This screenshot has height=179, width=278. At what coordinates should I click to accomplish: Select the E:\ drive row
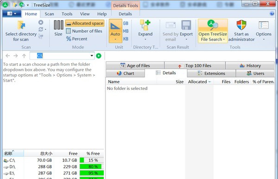(53, 173)
